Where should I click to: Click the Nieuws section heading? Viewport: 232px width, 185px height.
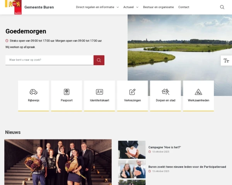pyautogui.click(x=13, y=132)
